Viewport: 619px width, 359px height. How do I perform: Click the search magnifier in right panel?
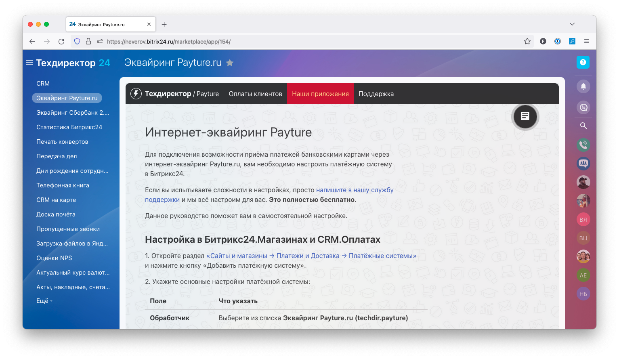click(583, 126)
